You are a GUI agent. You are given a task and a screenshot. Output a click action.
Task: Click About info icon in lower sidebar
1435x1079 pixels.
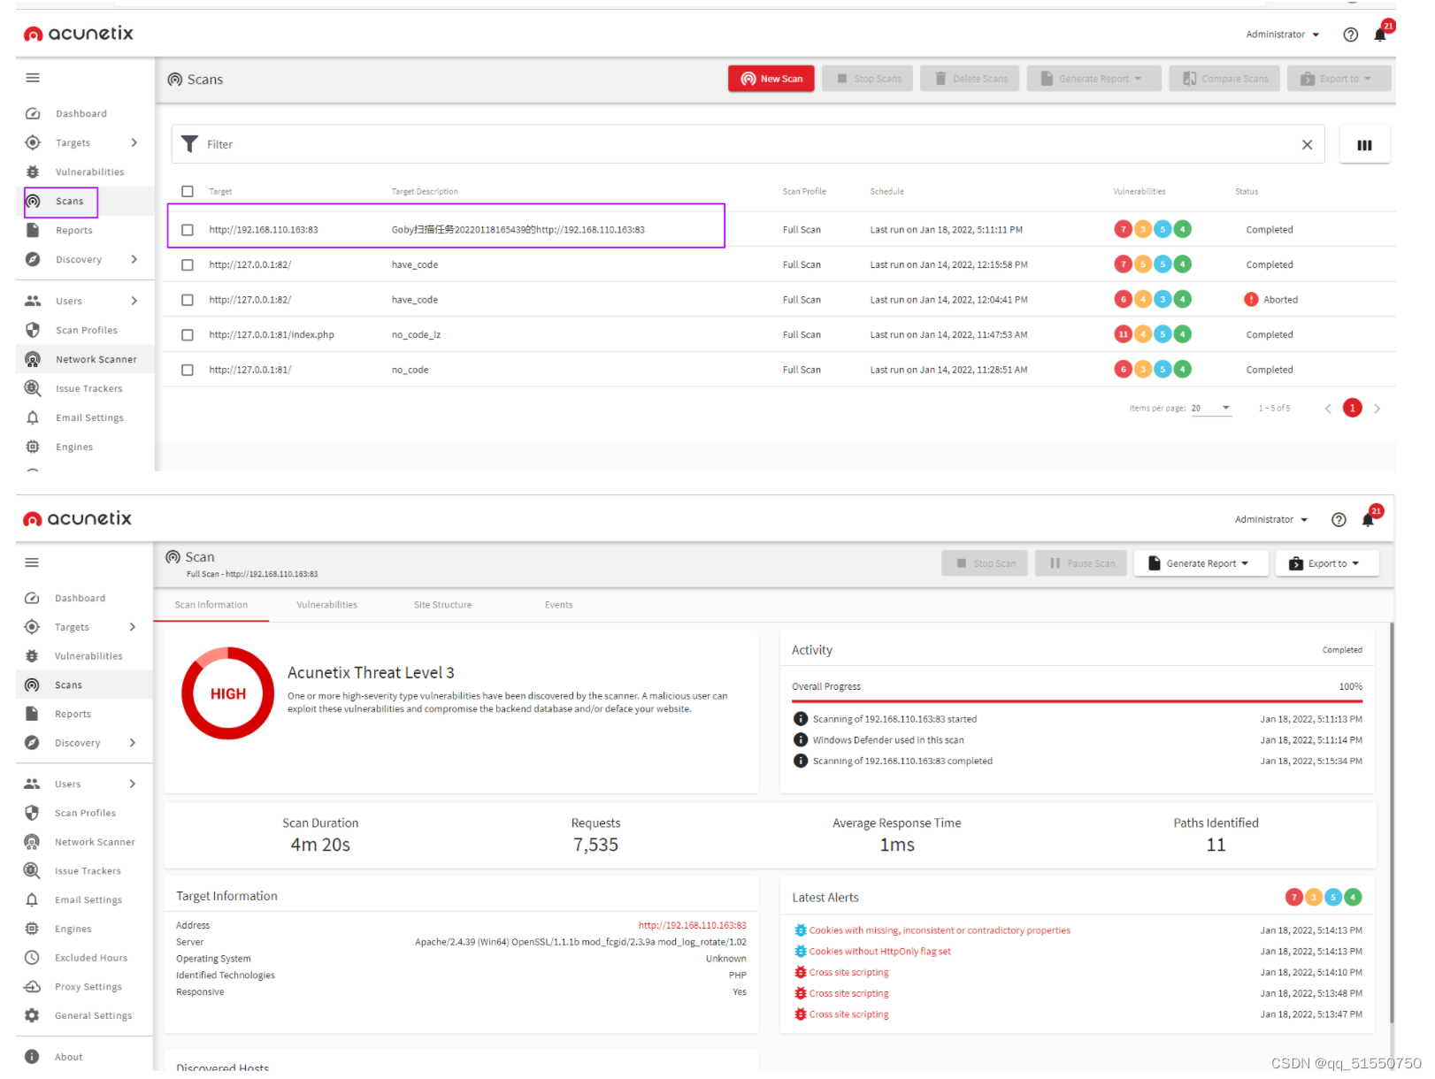32,1056
